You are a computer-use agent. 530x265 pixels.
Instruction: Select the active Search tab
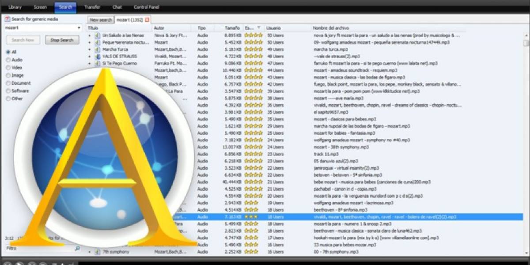click(65, 7)
